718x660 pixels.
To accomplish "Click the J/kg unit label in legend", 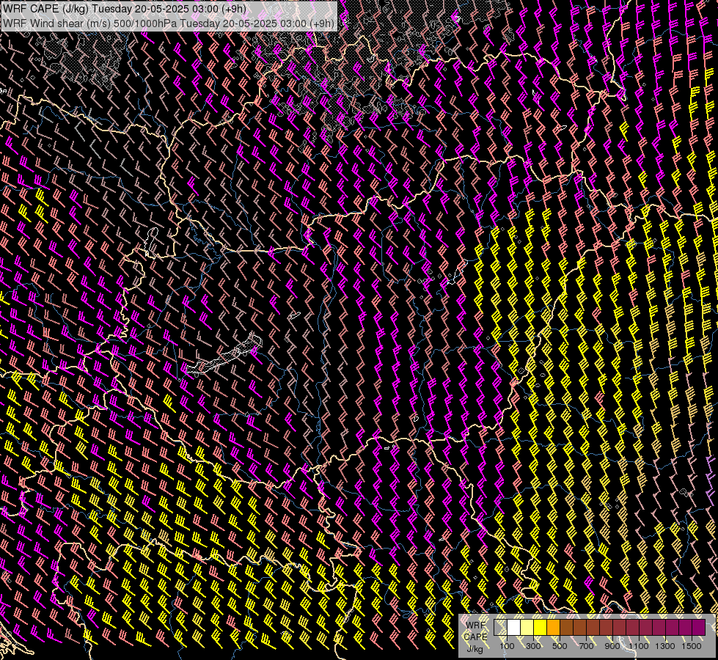I will (x=475, y=649).
